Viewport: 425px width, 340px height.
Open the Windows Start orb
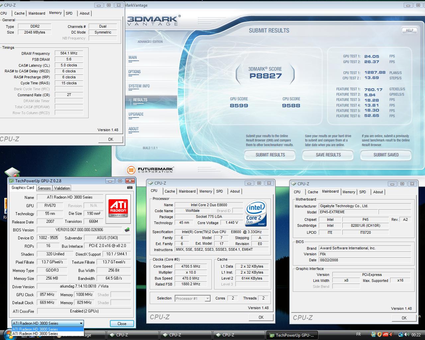[x=9, y=335]
